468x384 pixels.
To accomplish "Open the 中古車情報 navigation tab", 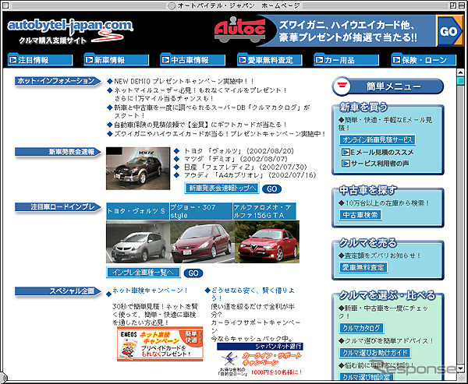I will 193,60.
